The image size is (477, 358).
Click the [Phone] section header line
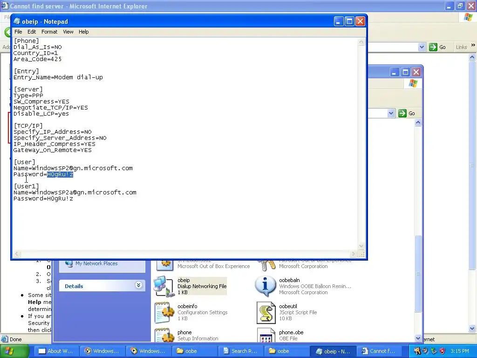[27, 41]
